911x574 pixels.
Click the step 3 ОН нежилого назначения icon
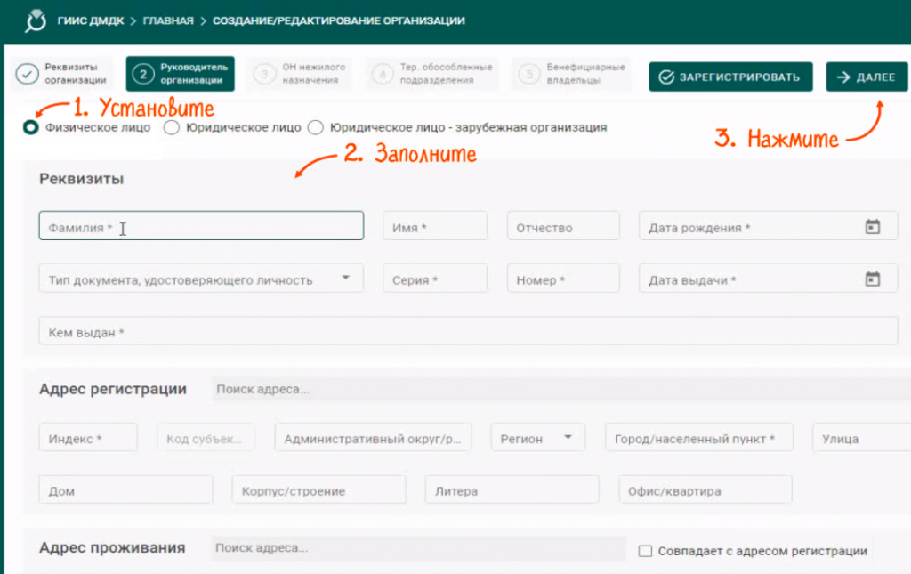click(264, 74)
